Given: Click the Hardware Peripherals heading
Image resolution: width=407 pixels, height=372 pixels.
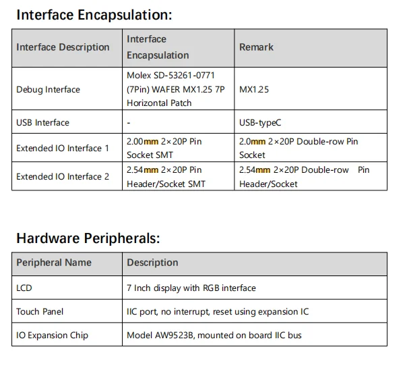Looking at the screenshot, I should point(88,238).
